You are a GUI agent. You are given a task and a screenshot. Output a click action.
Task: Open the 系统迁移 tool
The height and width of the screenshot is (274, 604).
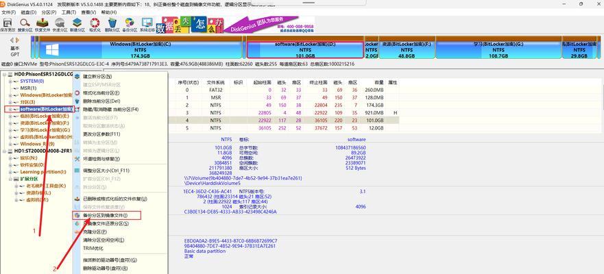click(x=147, y=25)
